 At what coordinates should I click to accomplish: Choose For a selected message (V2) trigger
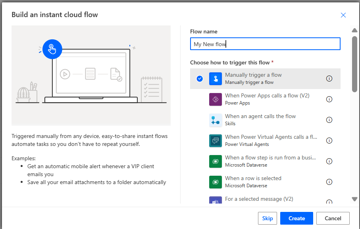tap(265, 199)
